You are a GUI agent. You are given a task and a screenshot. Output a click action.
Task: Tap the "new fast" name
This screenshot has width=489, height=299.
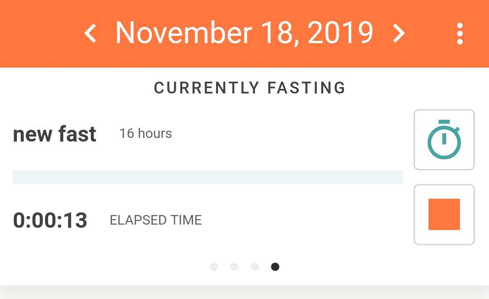[55, 134]
